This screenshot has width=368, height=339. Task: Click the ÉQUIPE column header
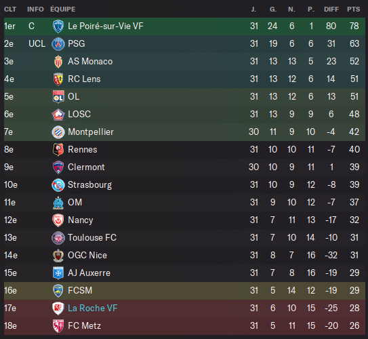point(63,9)
